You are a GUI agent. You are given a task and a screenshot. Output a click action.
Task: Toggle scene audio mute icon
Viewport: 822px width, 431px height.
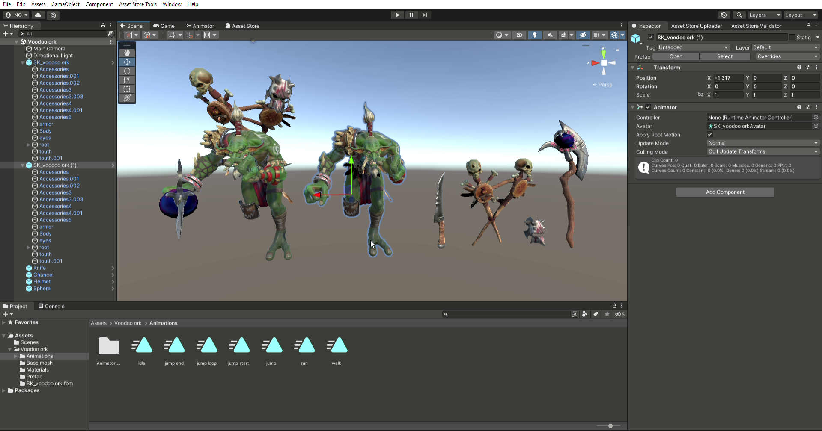click(550, 35)
